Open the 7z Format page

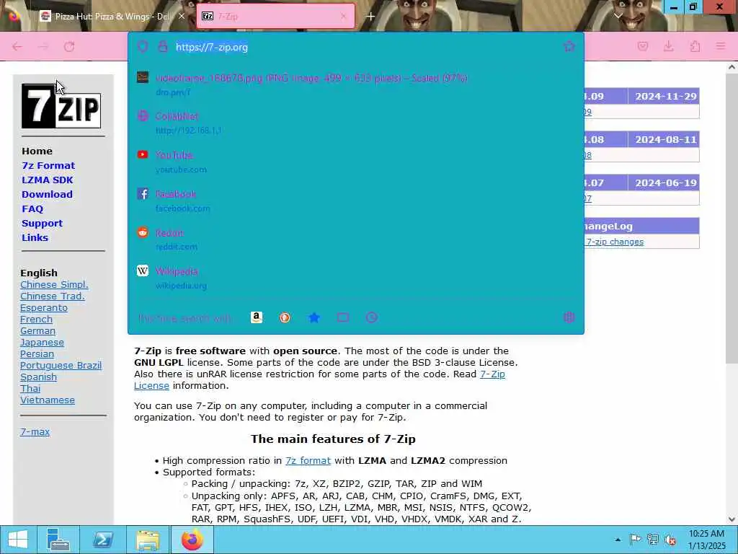click(48, 165)
